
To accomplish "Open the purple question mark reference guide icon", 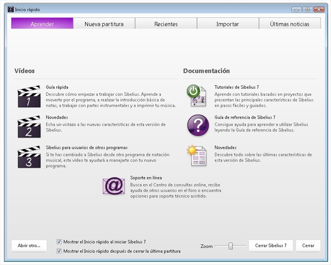I will click(x=198, y=125).
